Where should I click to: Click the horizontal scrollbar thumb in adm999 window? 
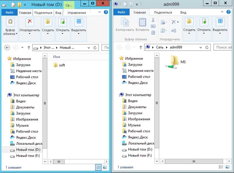coord(194,161)
